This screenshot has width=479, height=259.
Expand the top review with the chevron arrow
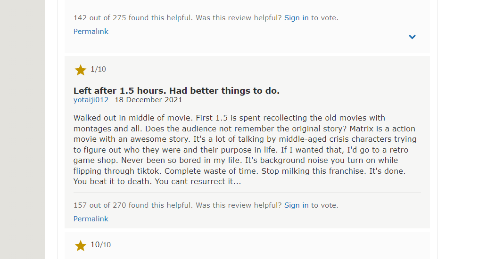(412, 37)
